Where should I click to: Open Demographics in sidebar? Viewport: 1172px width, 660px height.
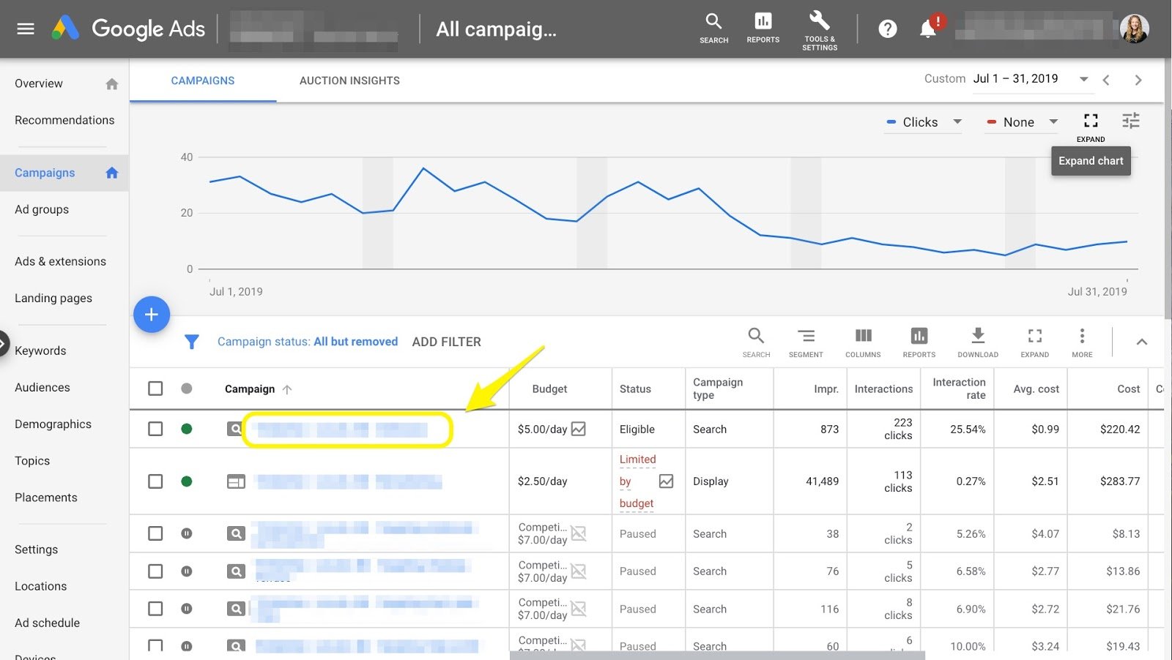pos(53,424)
